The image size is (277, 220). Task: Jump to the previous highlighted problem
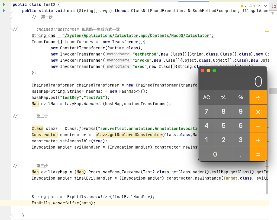pos(259,6)
